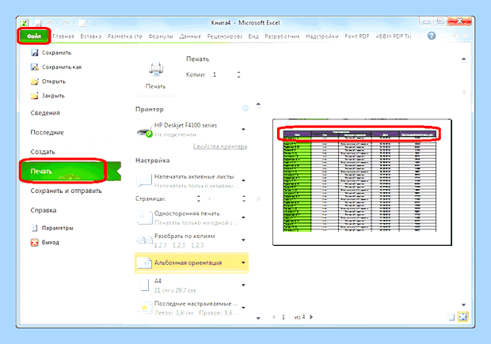Open the Создать section

43,152
